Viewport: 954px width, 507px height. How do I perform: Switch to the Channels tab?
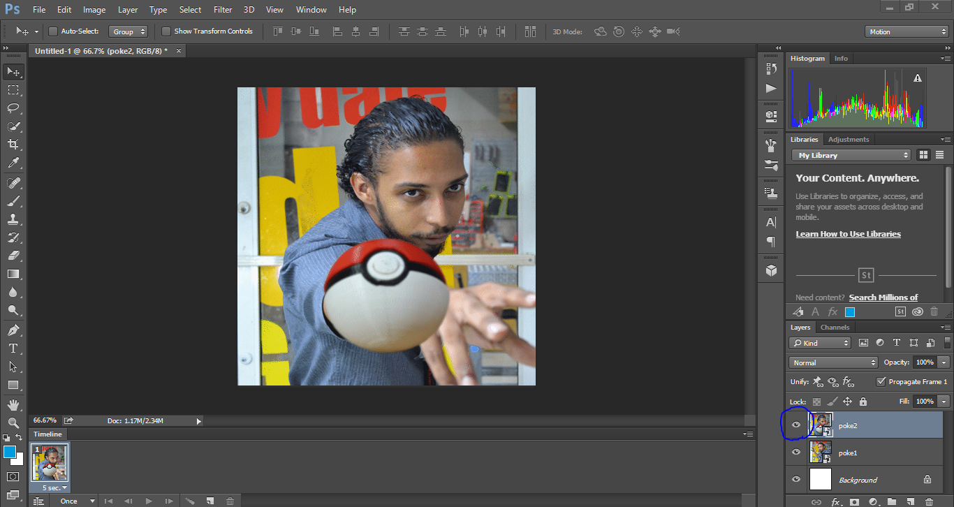click(x=835, y=327)
